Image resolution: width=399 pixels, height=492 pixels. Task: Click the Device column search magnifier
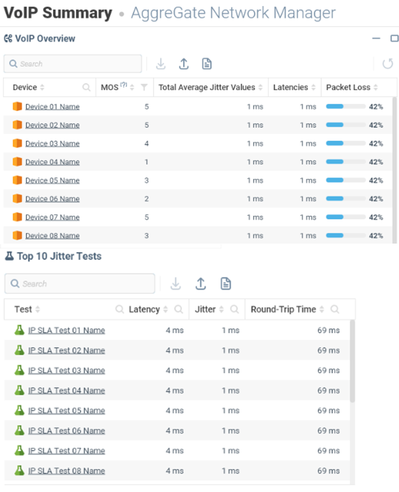tap(86, 87)
